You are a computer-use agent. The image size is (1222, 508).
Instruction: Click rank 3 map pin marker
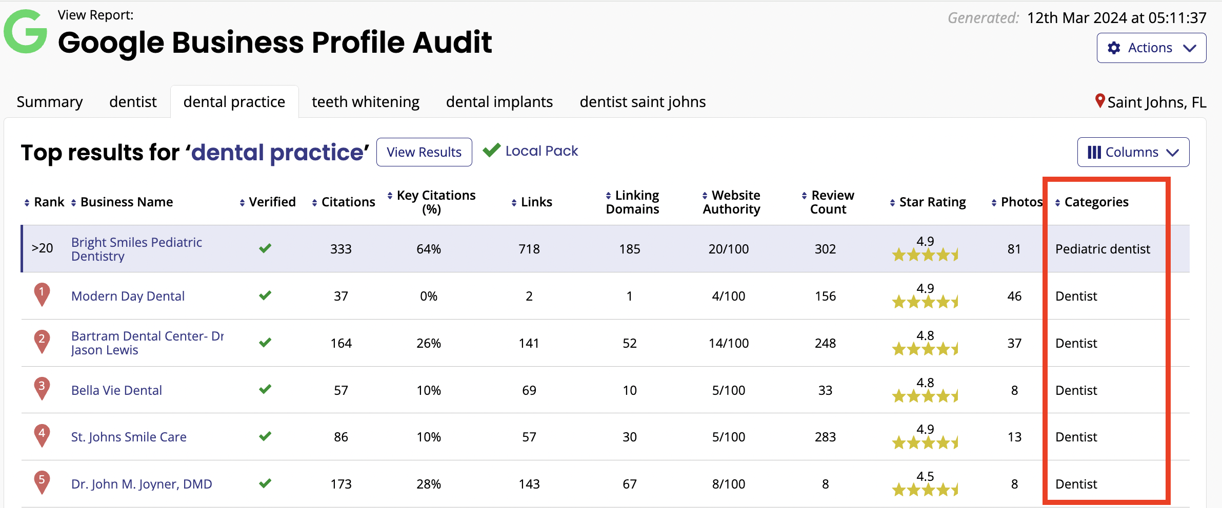click(x=42, y=389)
